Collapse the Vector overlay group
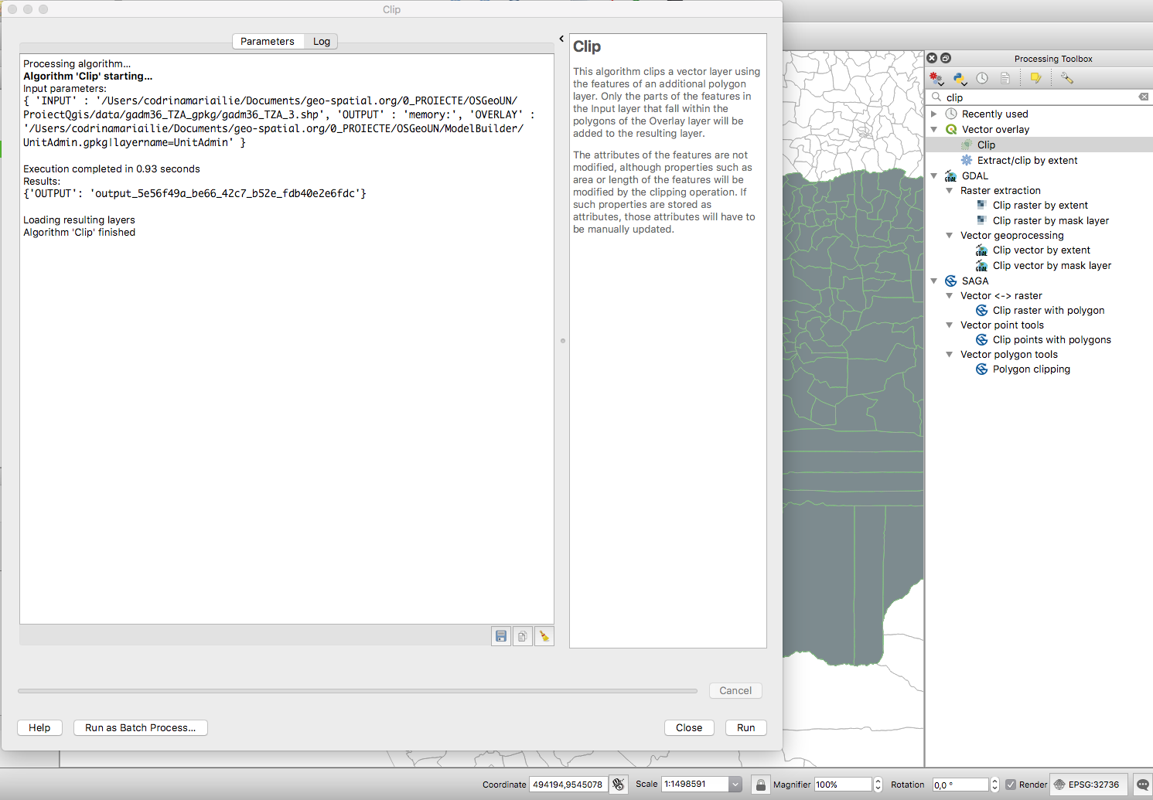Screen dimensions: 1153x800 pos(934,130)
